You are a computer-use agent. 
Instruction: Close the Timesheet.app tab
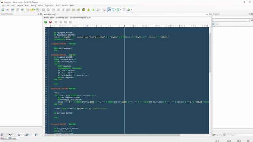56,15
